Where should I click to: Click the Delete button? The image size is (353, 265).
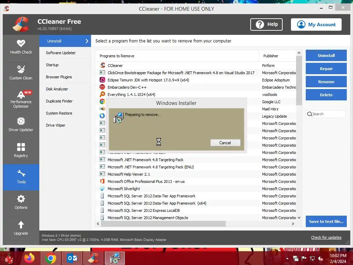[x=326, y=95]
